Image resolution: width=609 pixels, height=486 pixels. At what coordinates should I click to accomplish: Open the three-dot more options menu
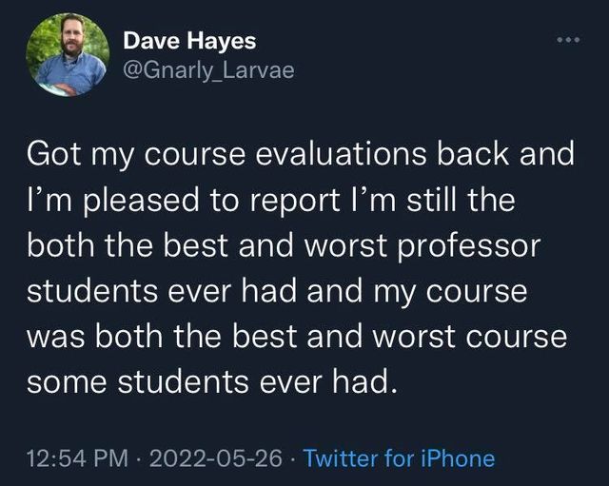(568, 40)
